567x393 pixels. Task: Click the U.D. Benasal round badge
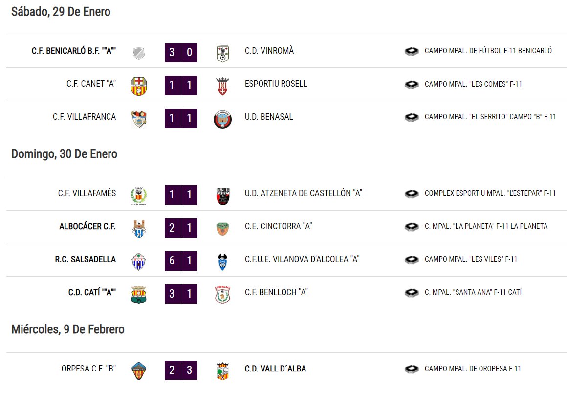[x=223, y=119]
